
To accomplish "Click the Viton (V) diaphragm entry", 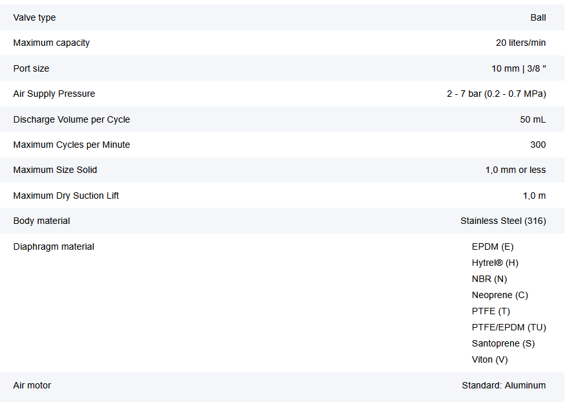I will [490, 359].
